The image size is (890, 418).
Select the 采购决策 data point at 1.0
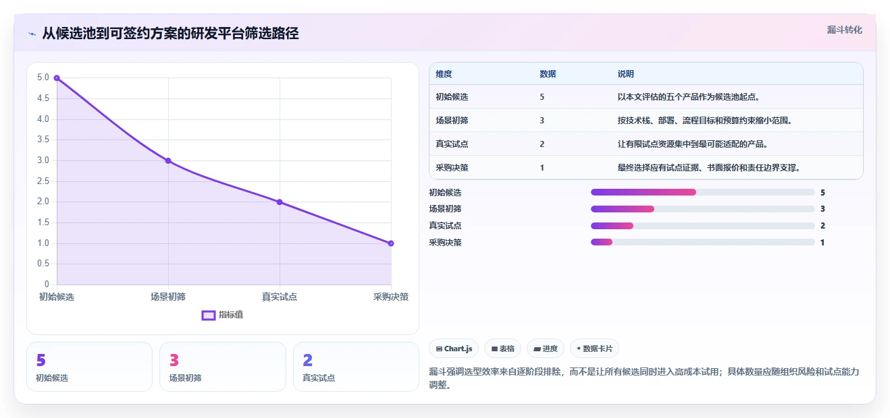(391, 243)
